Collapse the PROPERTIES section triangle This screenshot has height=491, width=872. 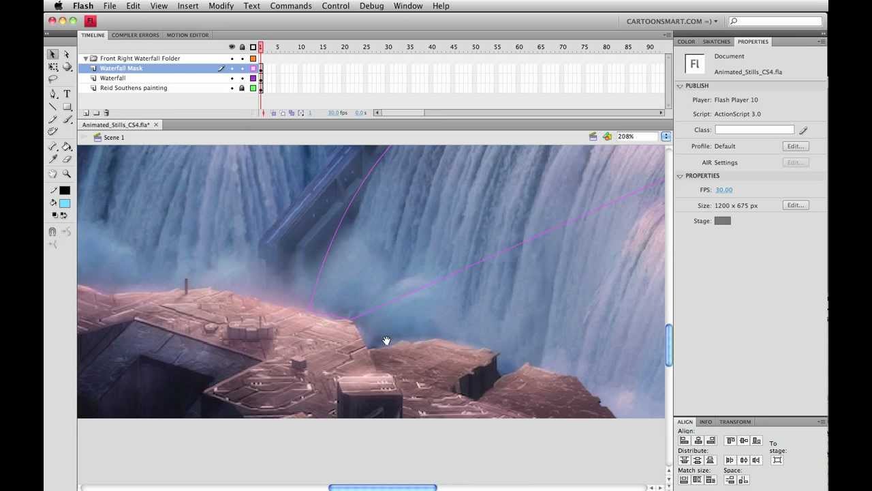pos(679,176)
